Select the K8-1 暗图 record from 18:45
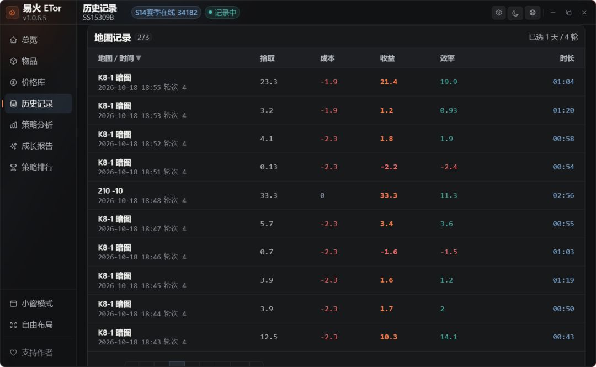 tap(336, 280)
